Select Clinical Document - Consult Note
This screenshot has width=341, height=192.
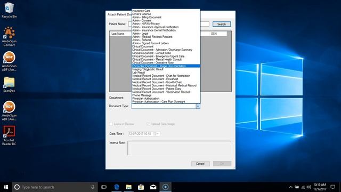click(x=166, y=53)
